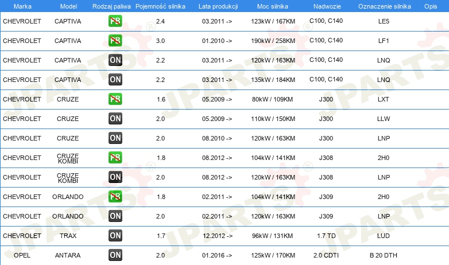Click the Marka column header
449x265 pixels.
[22, 6]
